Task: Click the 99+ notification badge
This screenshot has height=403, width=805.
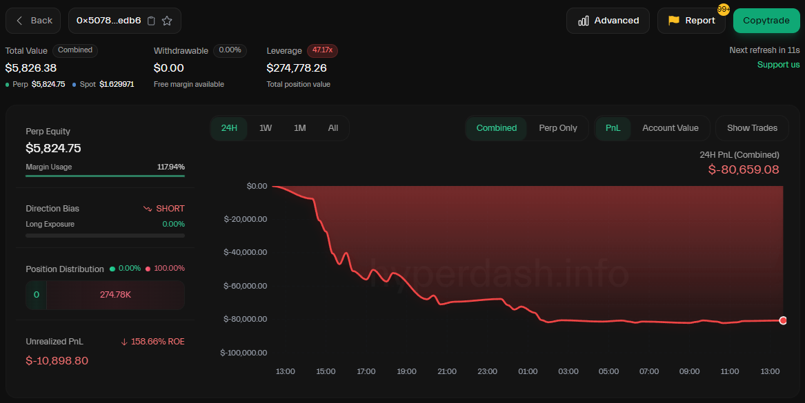Action: 723,10
